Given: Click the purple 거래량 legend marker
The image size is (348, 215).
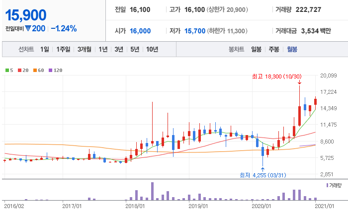Looking at the screenshot, I should 327,185.
